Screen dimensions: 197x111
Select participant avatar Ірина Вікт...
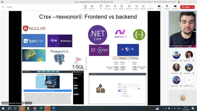tap(189, 67)
